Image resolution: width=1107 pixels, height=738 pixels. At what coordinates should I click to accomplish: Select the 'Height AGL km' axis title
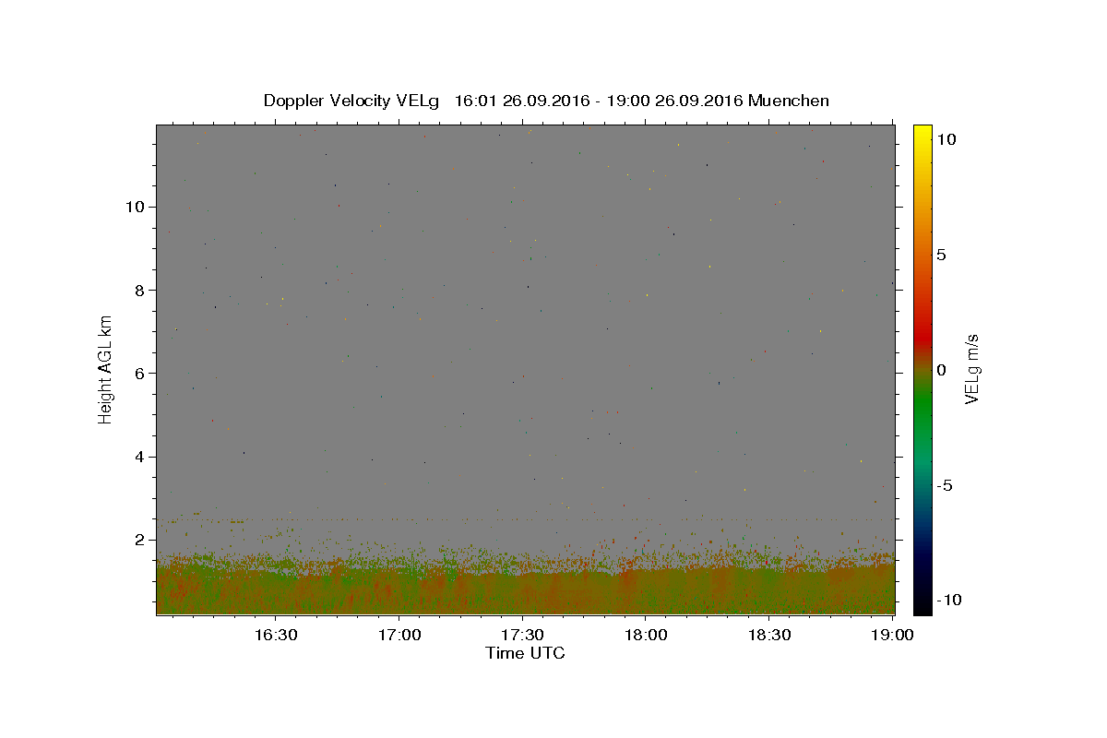tap(106, 370)
